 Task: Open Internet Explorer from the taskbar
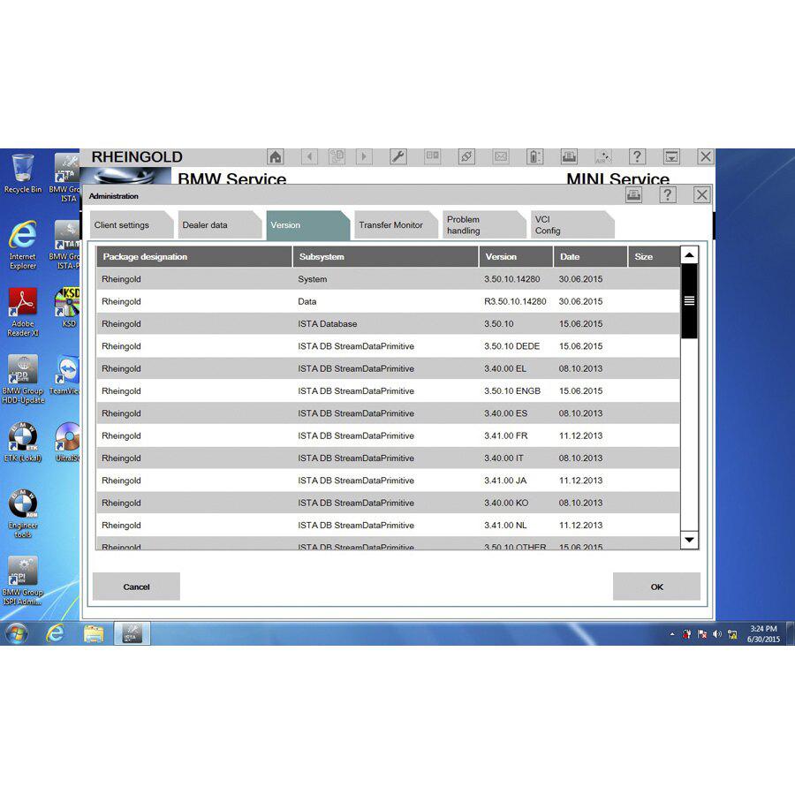[55, 633]
